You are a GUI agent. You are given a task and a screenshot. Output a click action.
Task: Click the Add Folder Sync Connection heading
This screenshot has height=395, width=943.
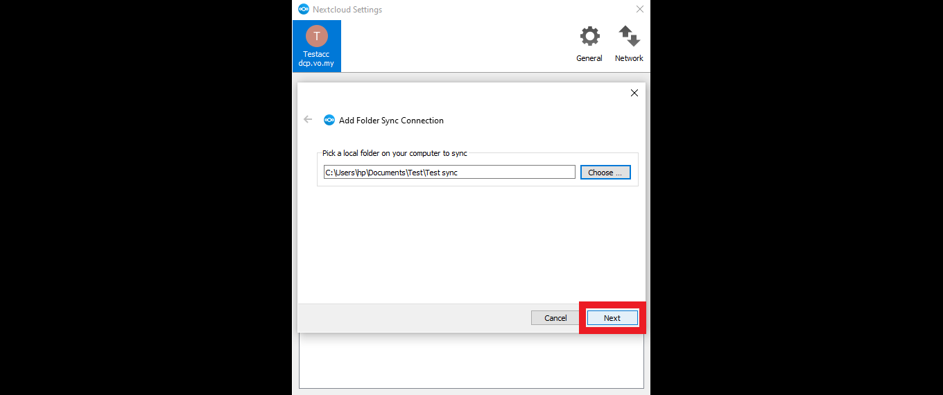391,121
